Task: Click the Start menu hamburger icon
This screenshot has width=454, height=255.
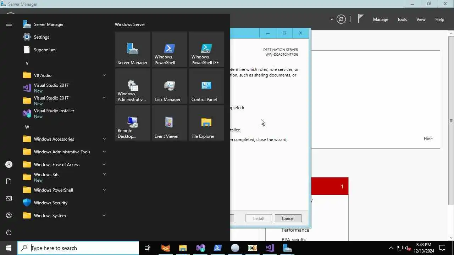Action: pyautogui.click(x=9, y=24)
